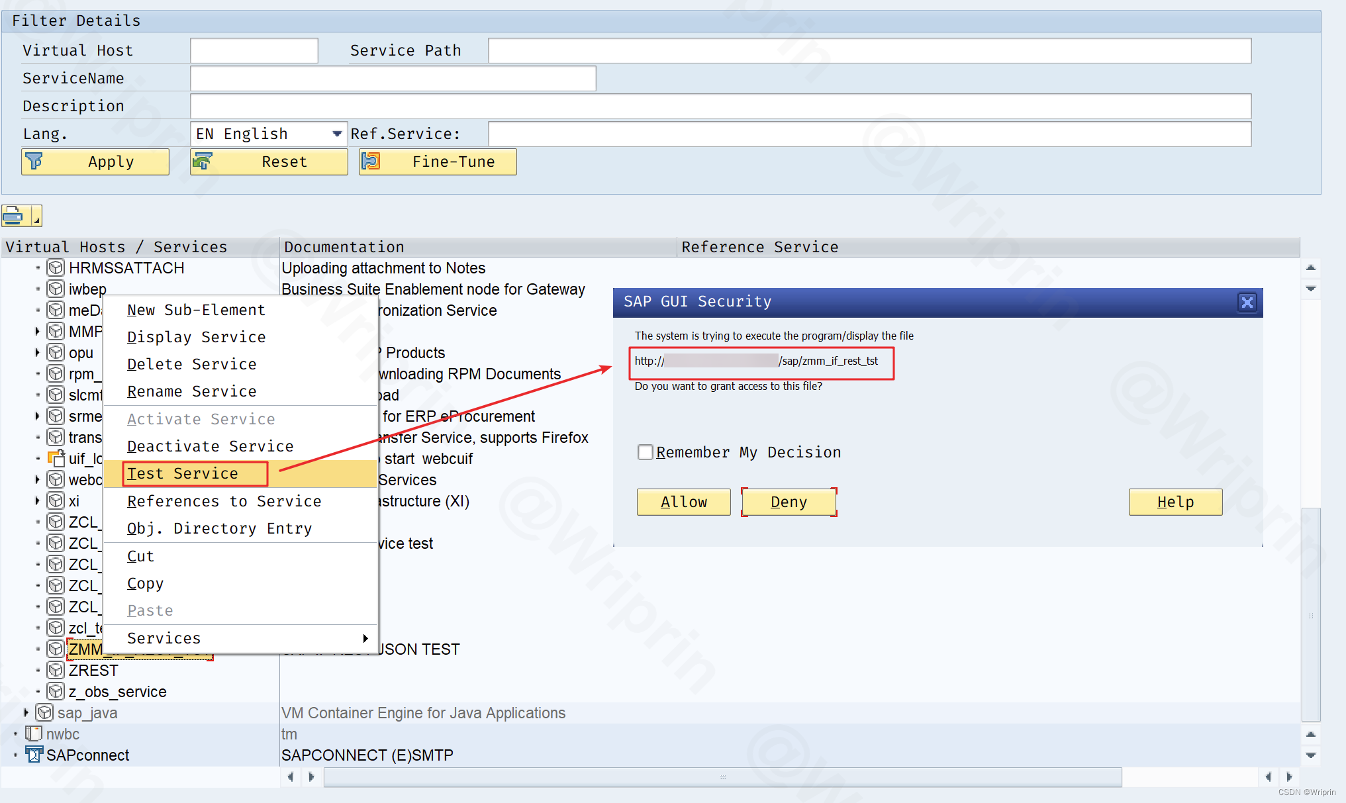Click the HRMSSATTACH service node icon
The height and width of the screenshot is (803, 1346).
56,268
